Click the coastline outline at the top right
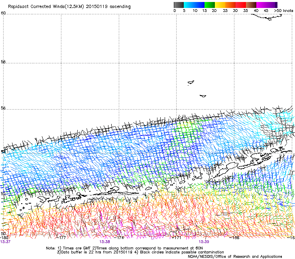 (x=266, y=17)
